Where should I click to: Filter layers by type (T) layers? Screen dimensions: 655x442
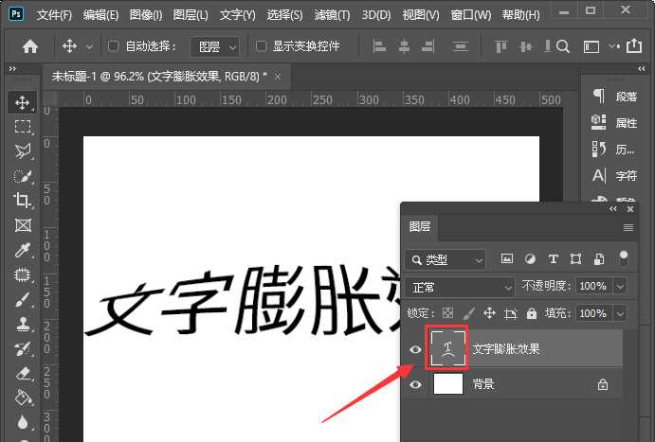554,258
